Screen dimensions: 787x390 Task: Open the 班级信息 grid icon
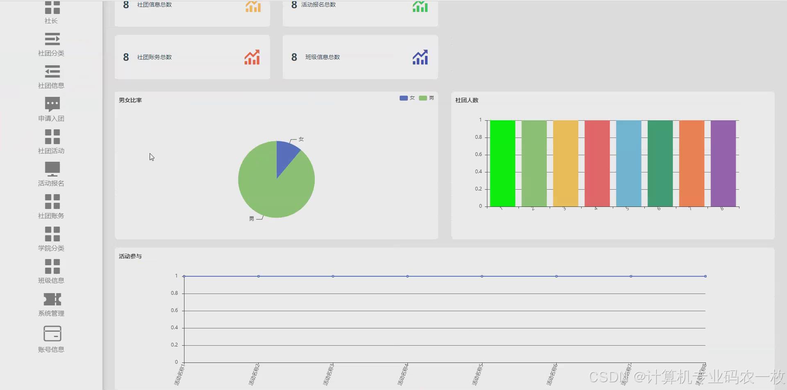(x=52, y=266)
